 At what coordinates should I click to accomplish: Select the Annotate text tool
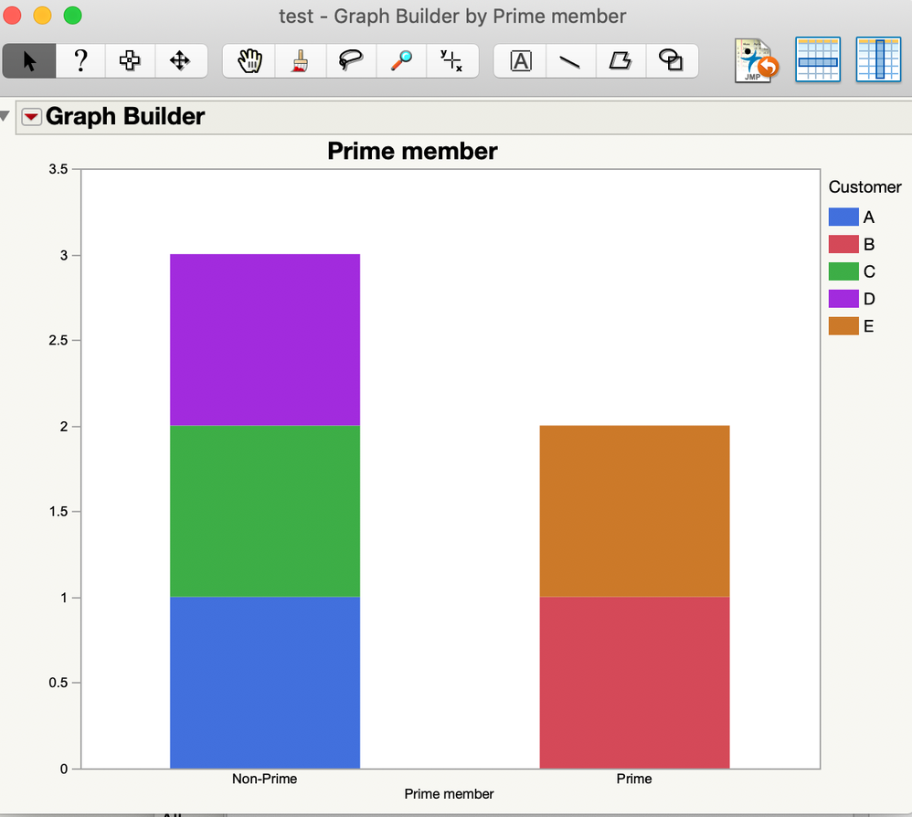pyautogui.click(x=519, y=60)
